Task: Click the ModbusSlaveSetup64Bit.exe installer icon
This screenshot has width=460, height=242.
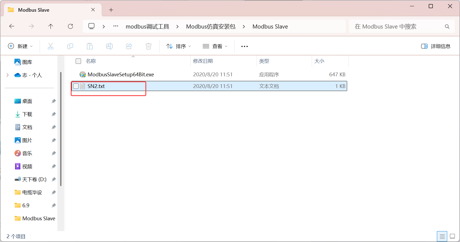Action: point(83,74)
